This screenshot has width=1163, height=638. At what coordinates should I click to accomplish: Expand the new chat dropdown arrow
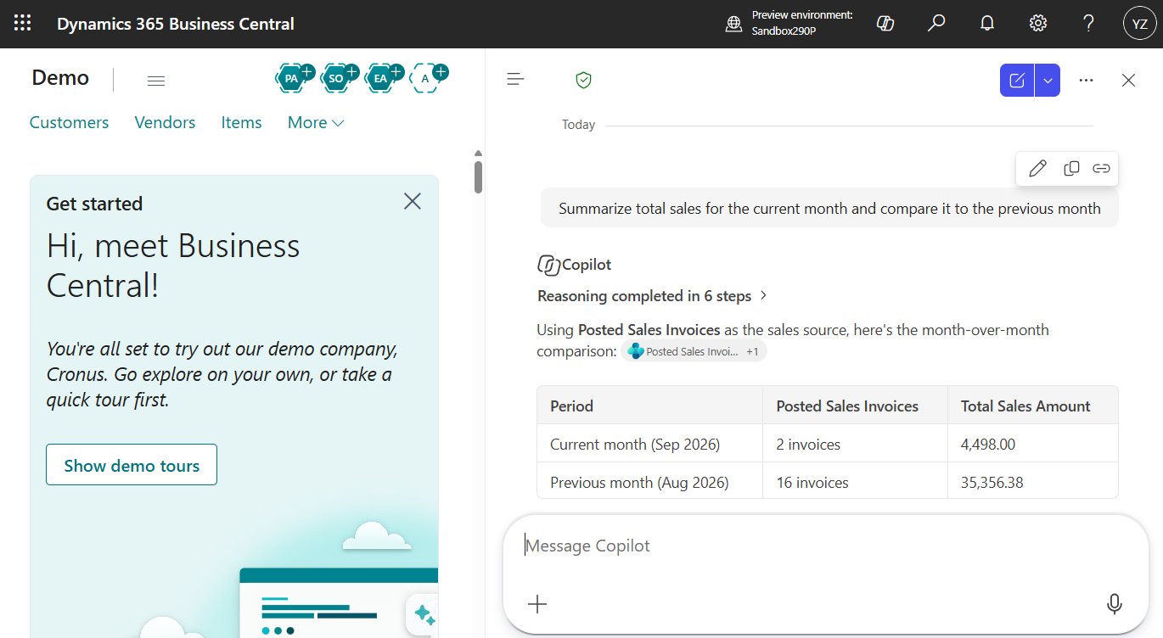click(1048, 81)
